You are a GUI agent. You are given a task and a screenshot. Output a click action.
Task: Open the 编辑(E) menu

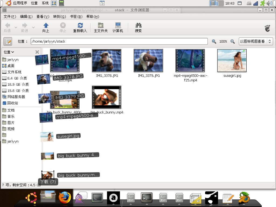click(26, 16)
